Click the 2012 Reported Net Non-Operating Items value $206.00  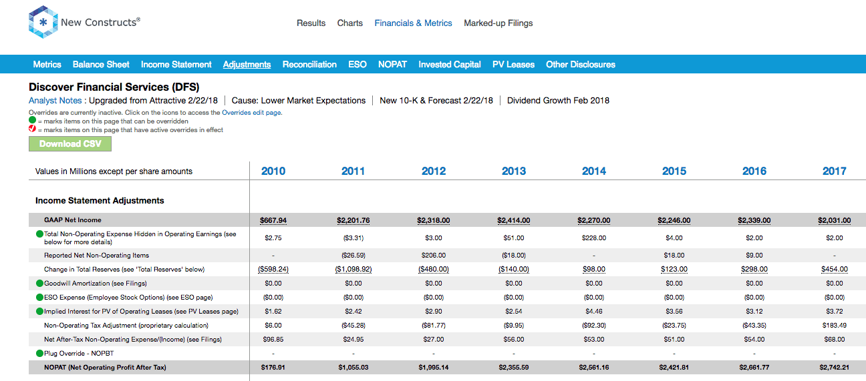[434, 256]
